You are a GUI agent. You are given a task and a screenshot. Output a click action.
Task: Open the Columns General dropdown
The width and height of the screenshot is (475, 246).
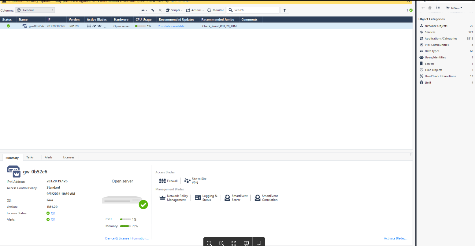[x=35, y=10]
